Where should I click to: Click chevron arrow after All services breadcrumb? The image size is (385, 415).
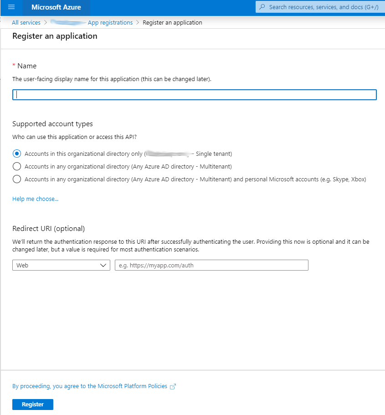point(46,23)
